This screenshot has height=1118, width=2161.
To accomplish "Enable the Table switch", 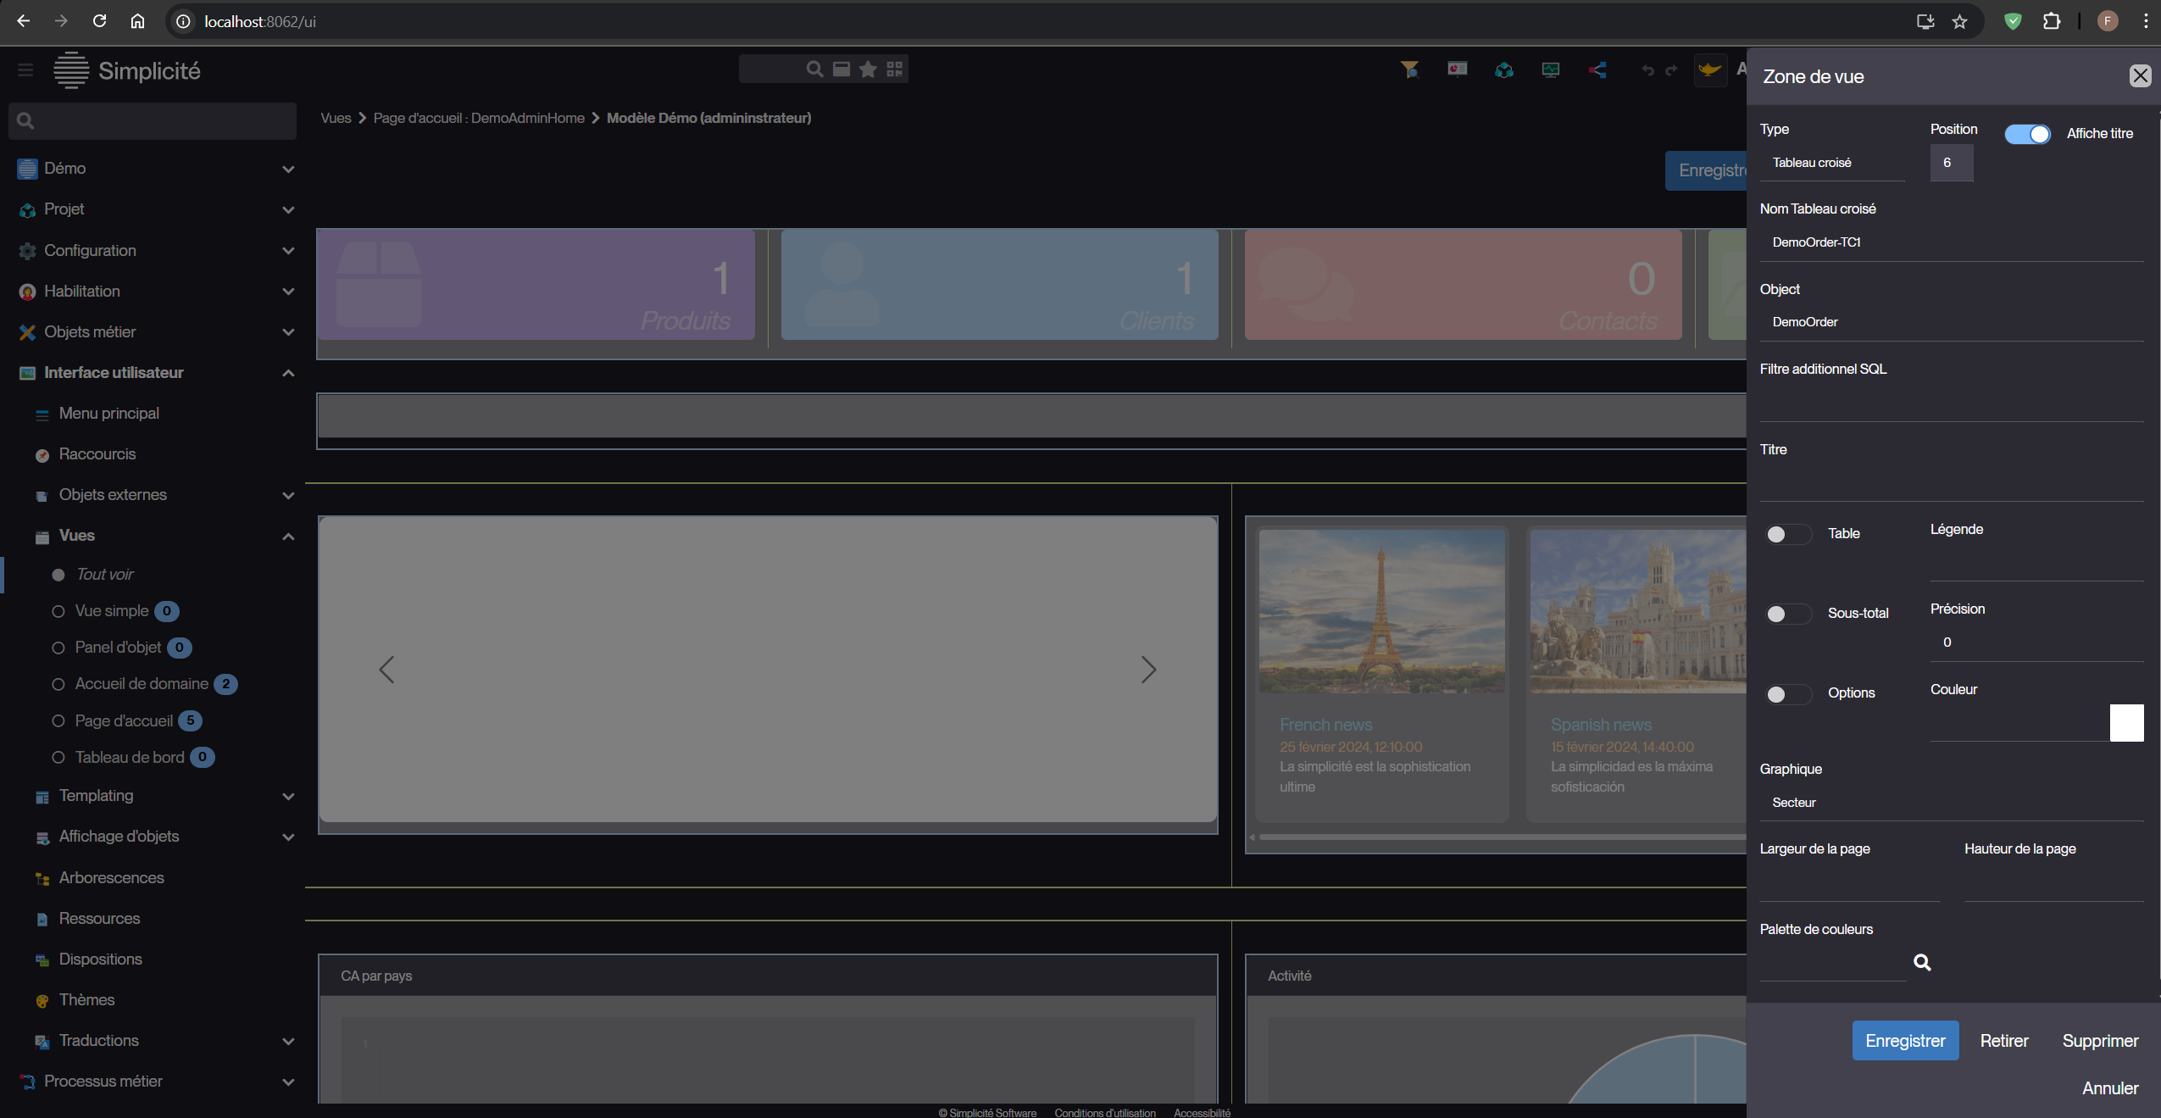I will 1788,534.
